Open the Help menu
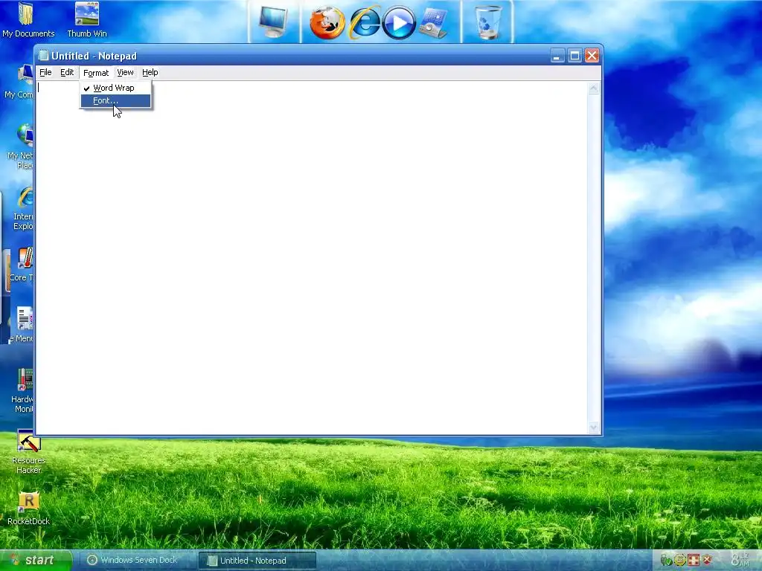The image size is (762, 571). 150,72
